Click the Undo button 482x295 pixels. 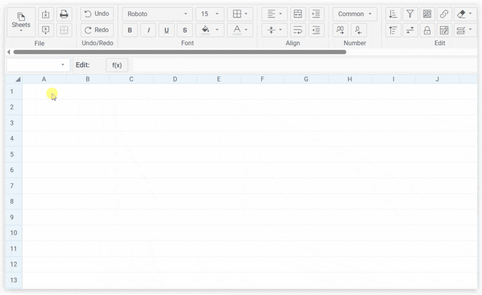click(x=97, y=14)
